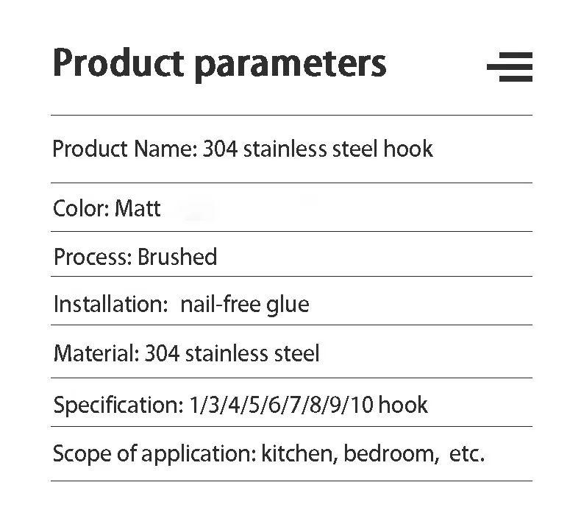This screenshot has width=581, height=524.
Task: Select the '304 stainless steel' material value
Action: [x=232, y=353]
